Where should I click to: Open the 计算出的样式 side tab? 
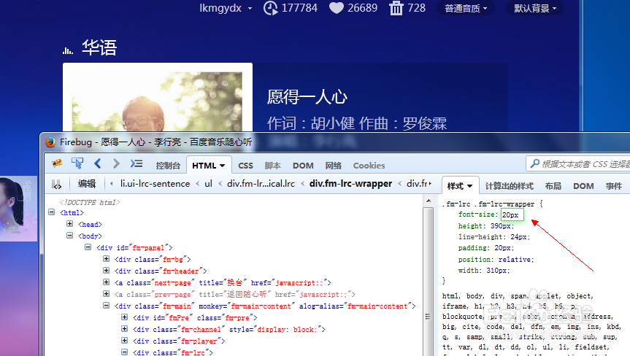509,186
